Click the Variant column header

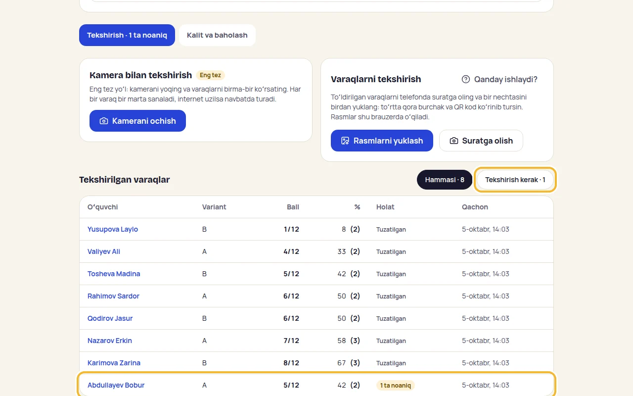(x=214, y=207)
